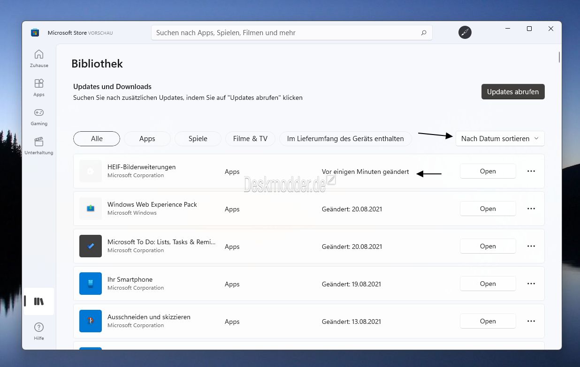Minimize the Microsoft Store window
This screenshot has width=580, height=367.
[508, 29]
